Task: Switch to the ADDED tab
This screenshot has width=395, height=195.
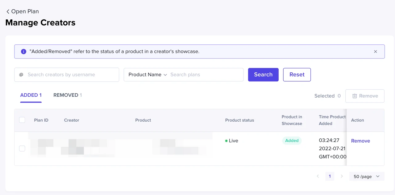Action: point(31,95)
